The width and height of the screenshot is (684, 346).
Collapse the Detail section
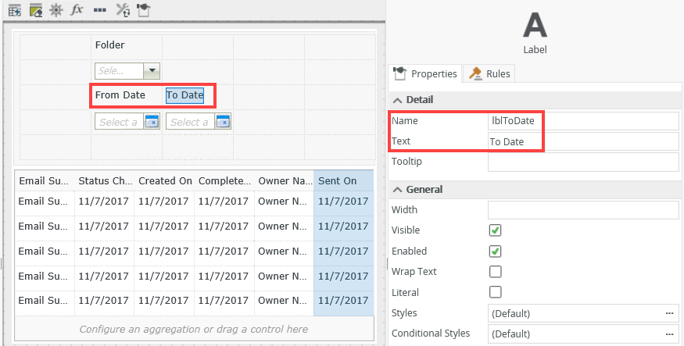398,100
